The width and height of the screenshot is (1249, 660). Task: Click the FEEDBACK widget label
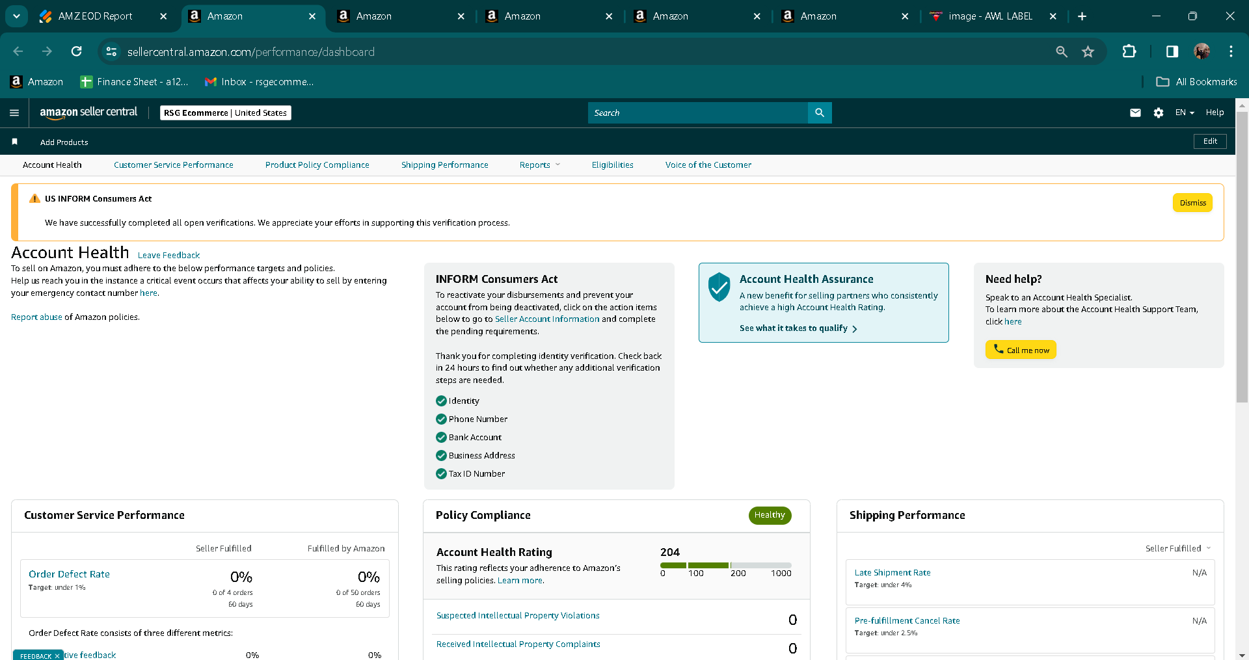point(36,656)
